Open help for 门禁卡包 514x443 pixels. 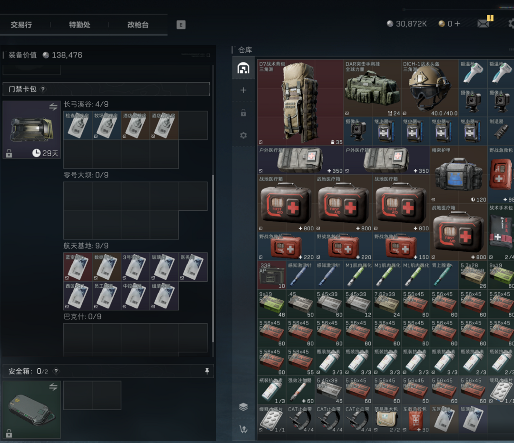pyautogui.click(x=43, y=89)
